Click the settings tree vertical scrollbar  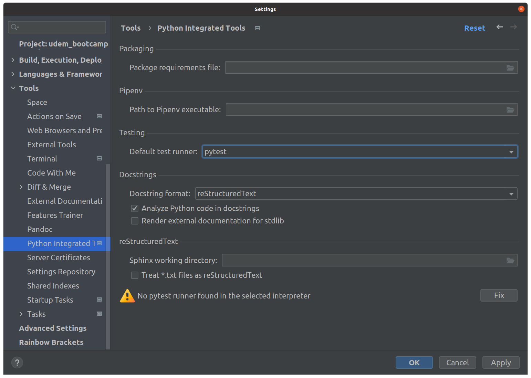(x=108, y=256)
